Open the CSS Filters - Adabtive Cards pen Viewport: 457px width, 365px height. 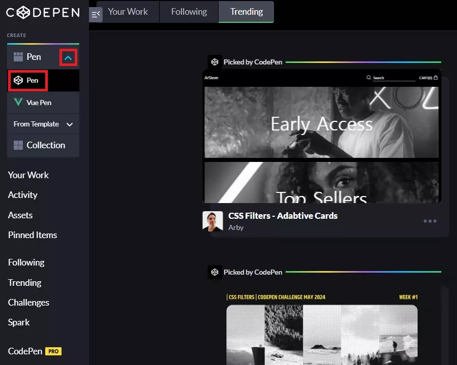[x=282, y=215]
